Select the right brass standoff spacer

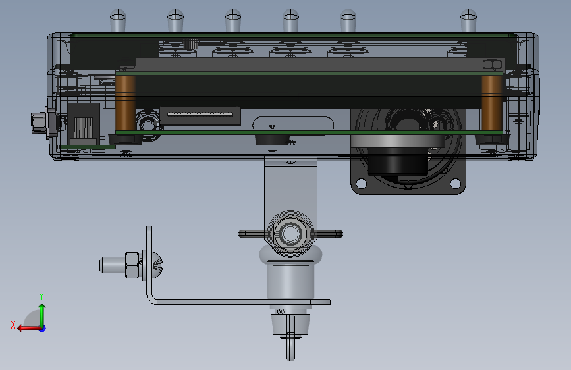(492, 103)
